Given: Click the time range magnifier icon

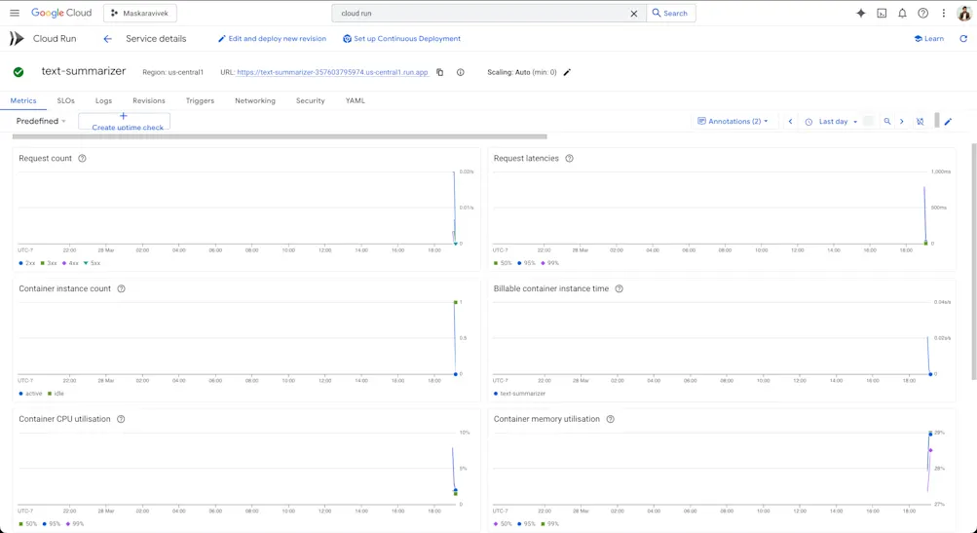Looking at the screenshot, I should point(887,122).
